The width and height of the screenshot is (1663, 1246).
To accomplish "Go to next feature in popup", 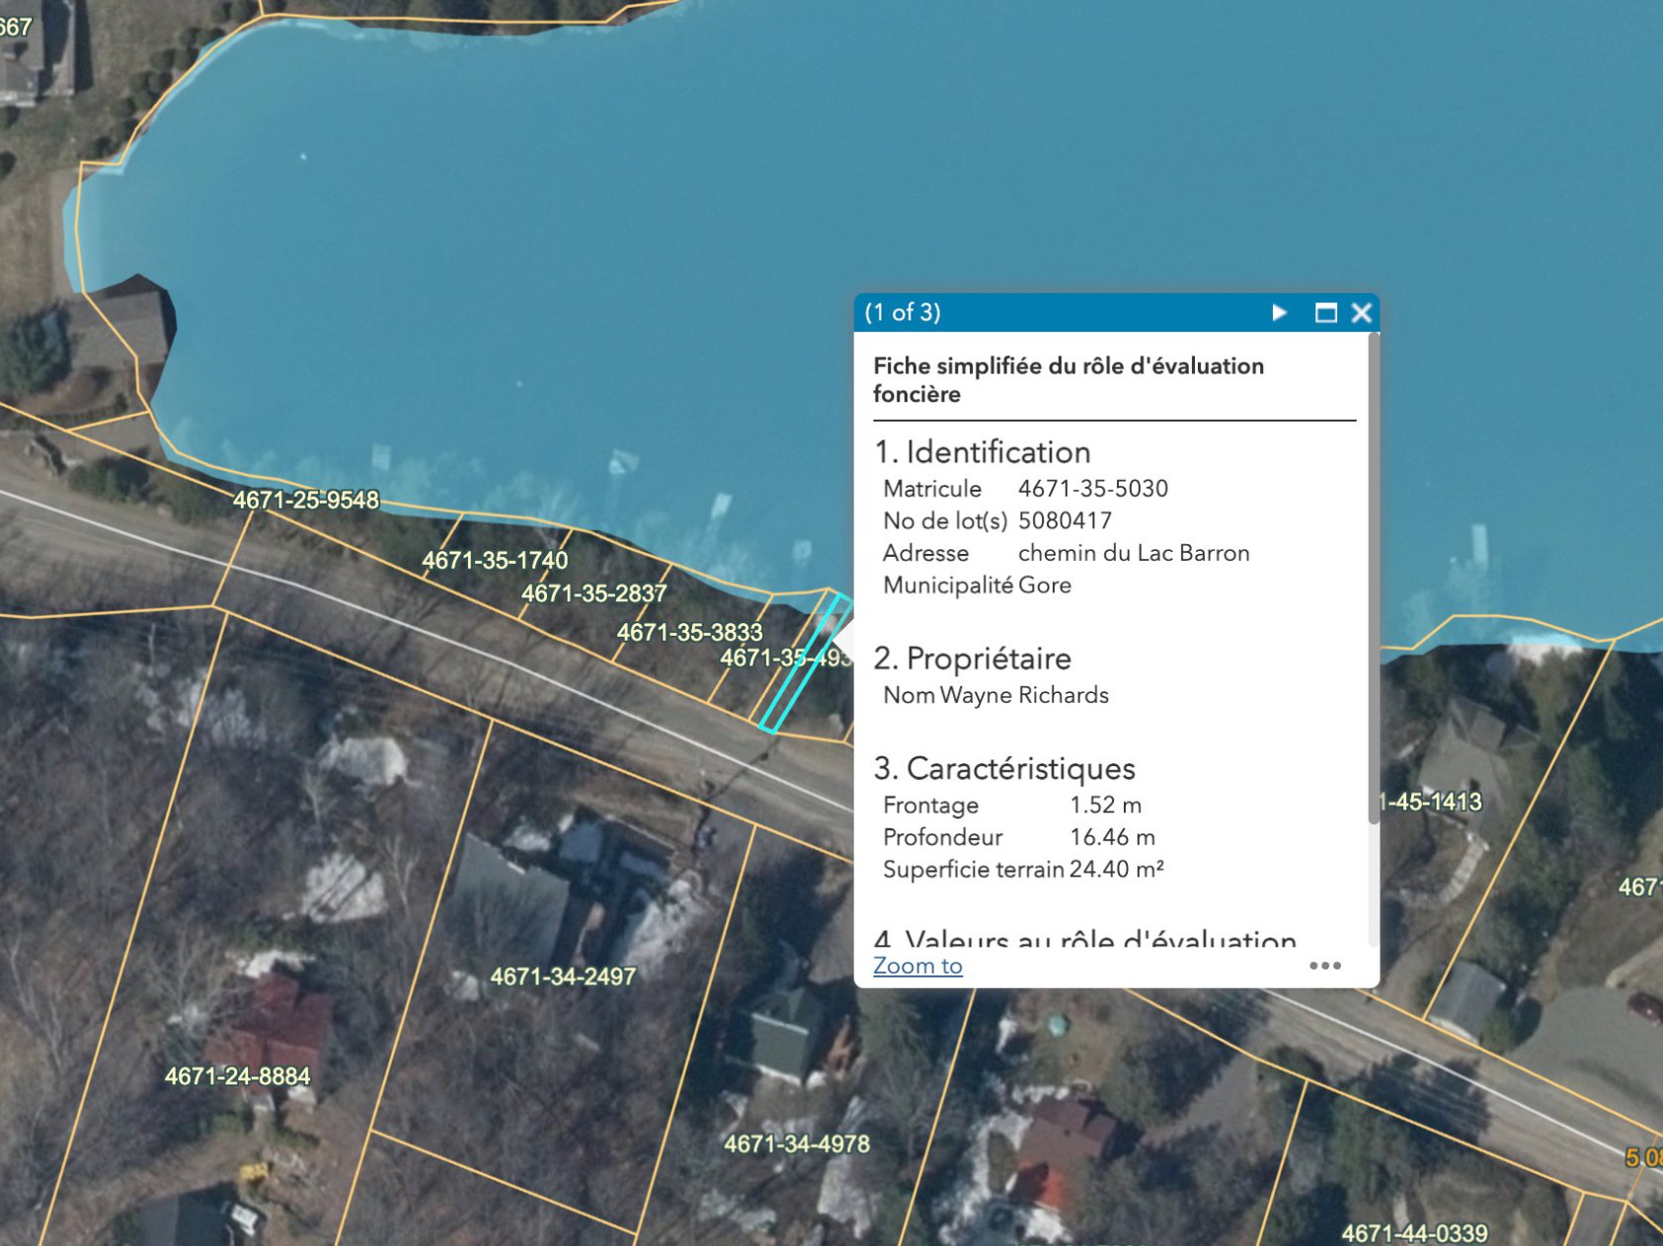I will point(1279,313).
